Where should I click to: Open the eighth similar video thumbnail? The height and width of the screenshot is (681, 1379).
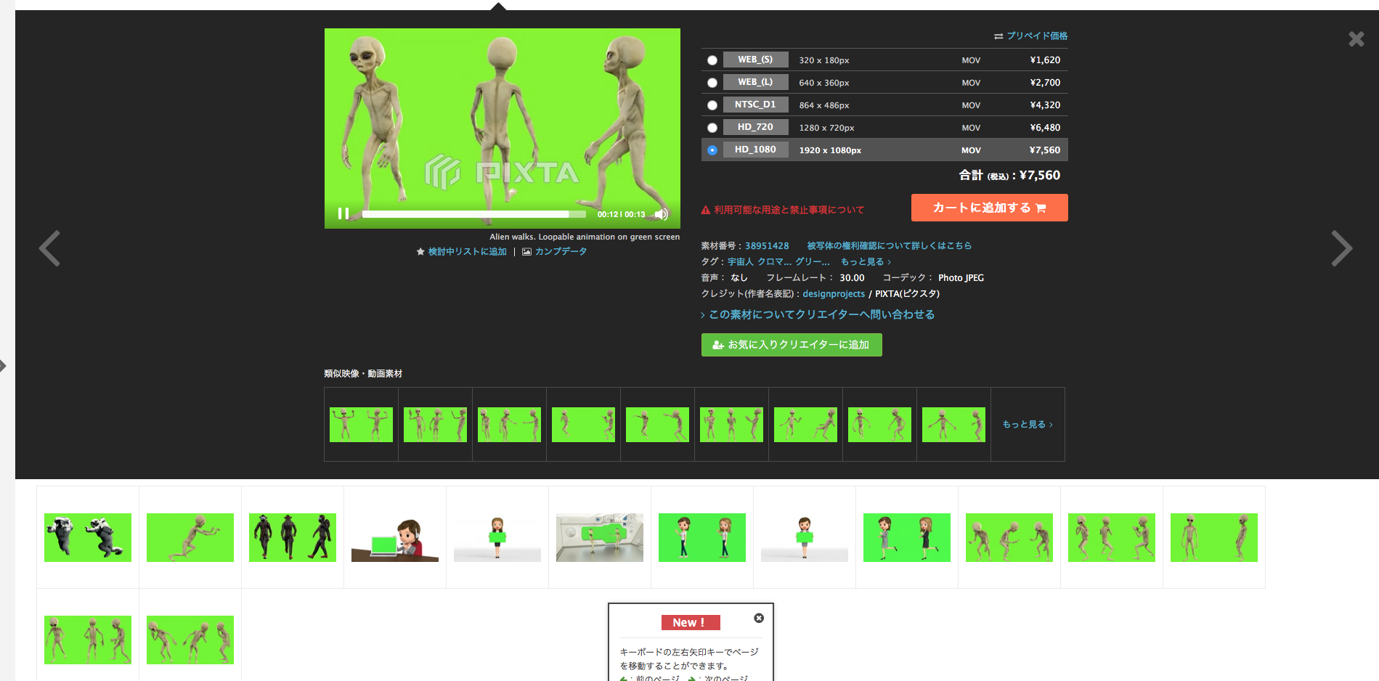click(x=879, y=425)
